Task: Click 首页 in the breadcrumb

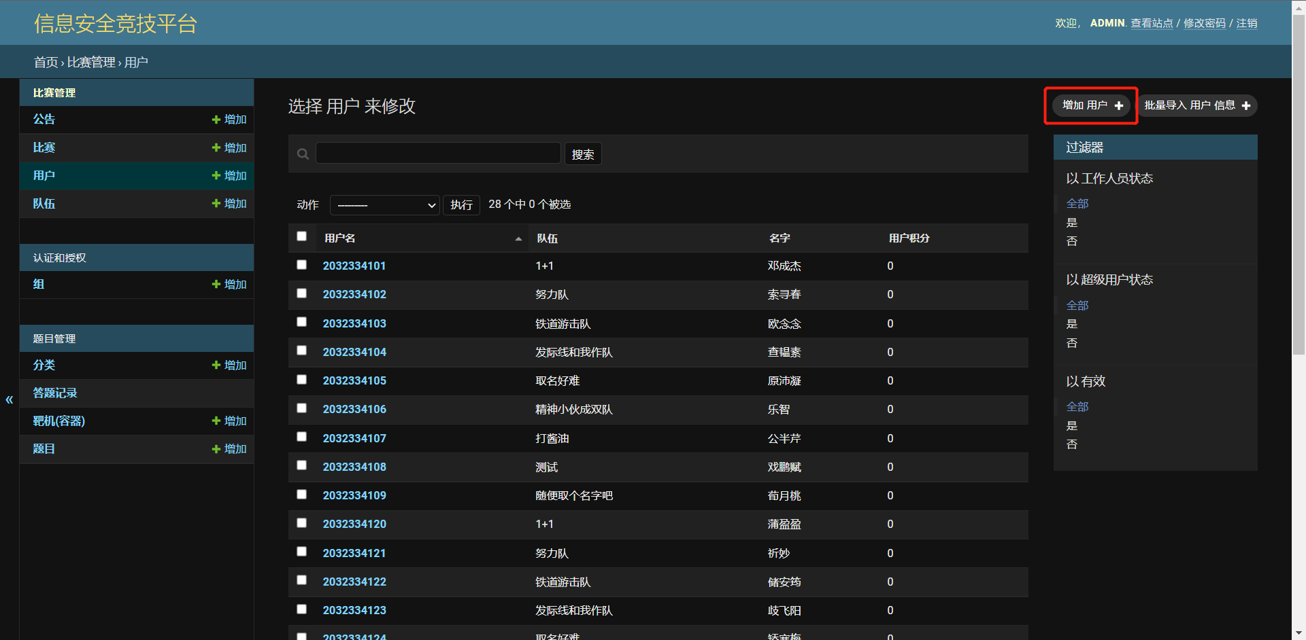Action: tap(46, 63)
